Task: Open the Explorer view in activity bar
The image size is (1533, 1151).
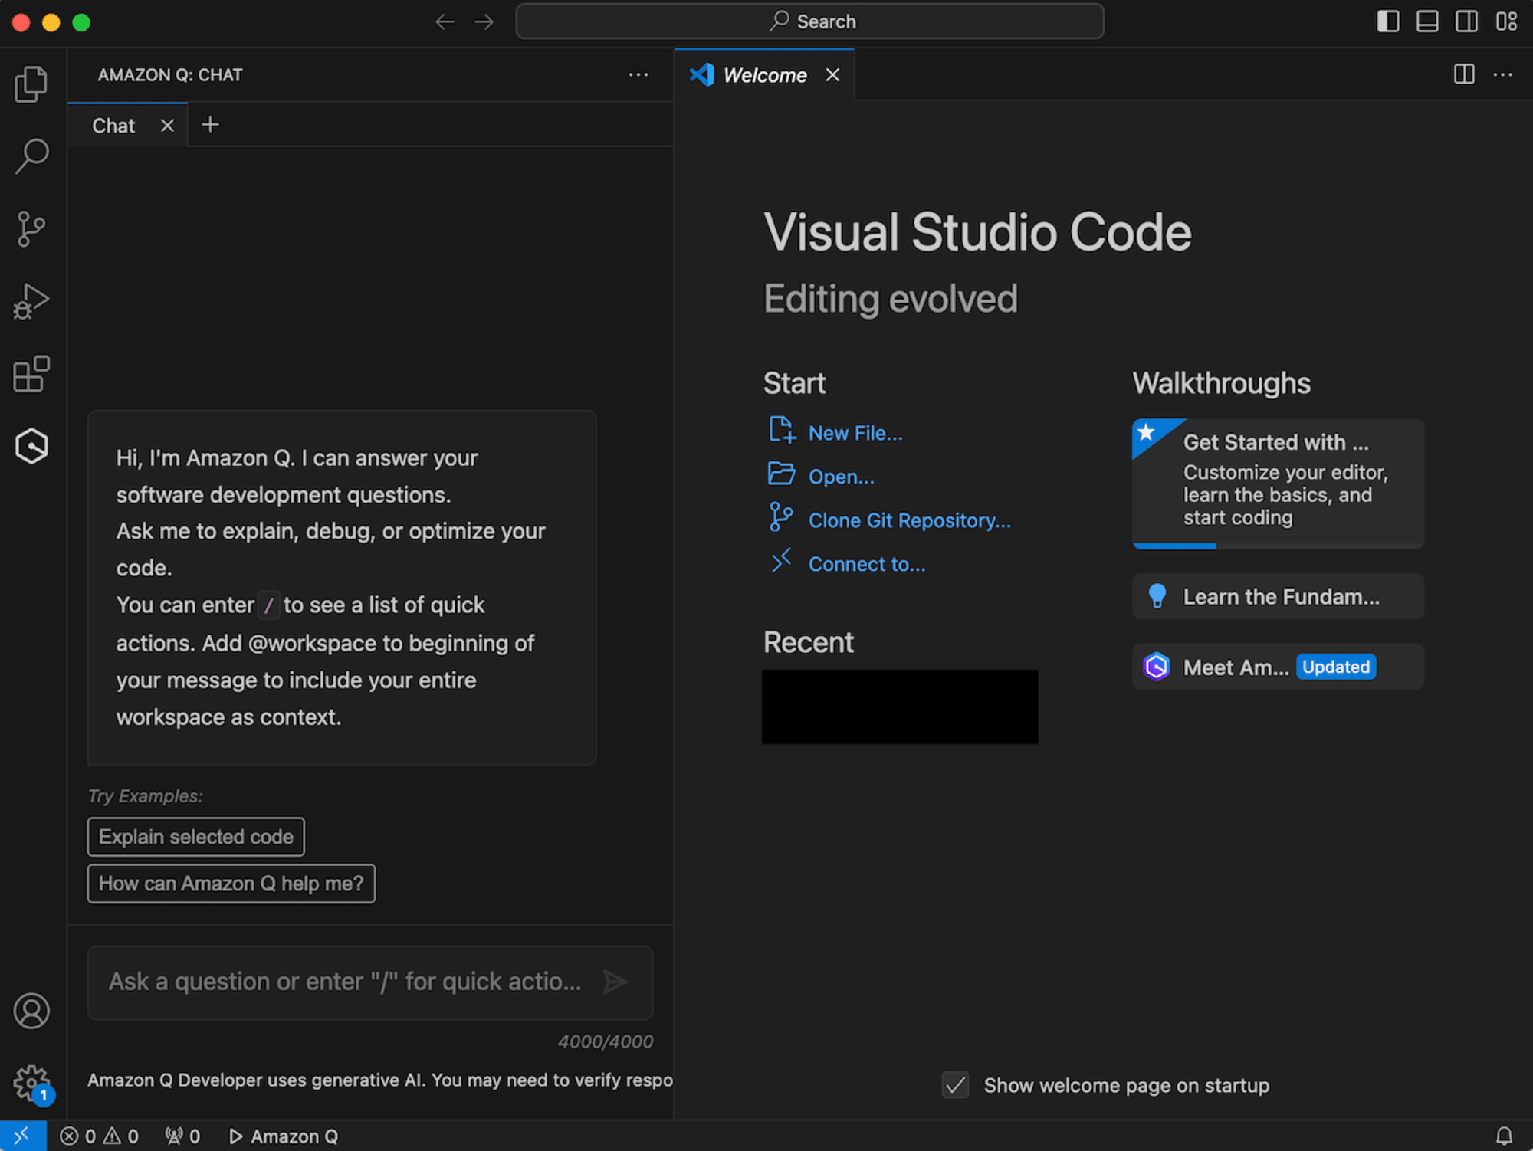Action: (x=31, y=84)
